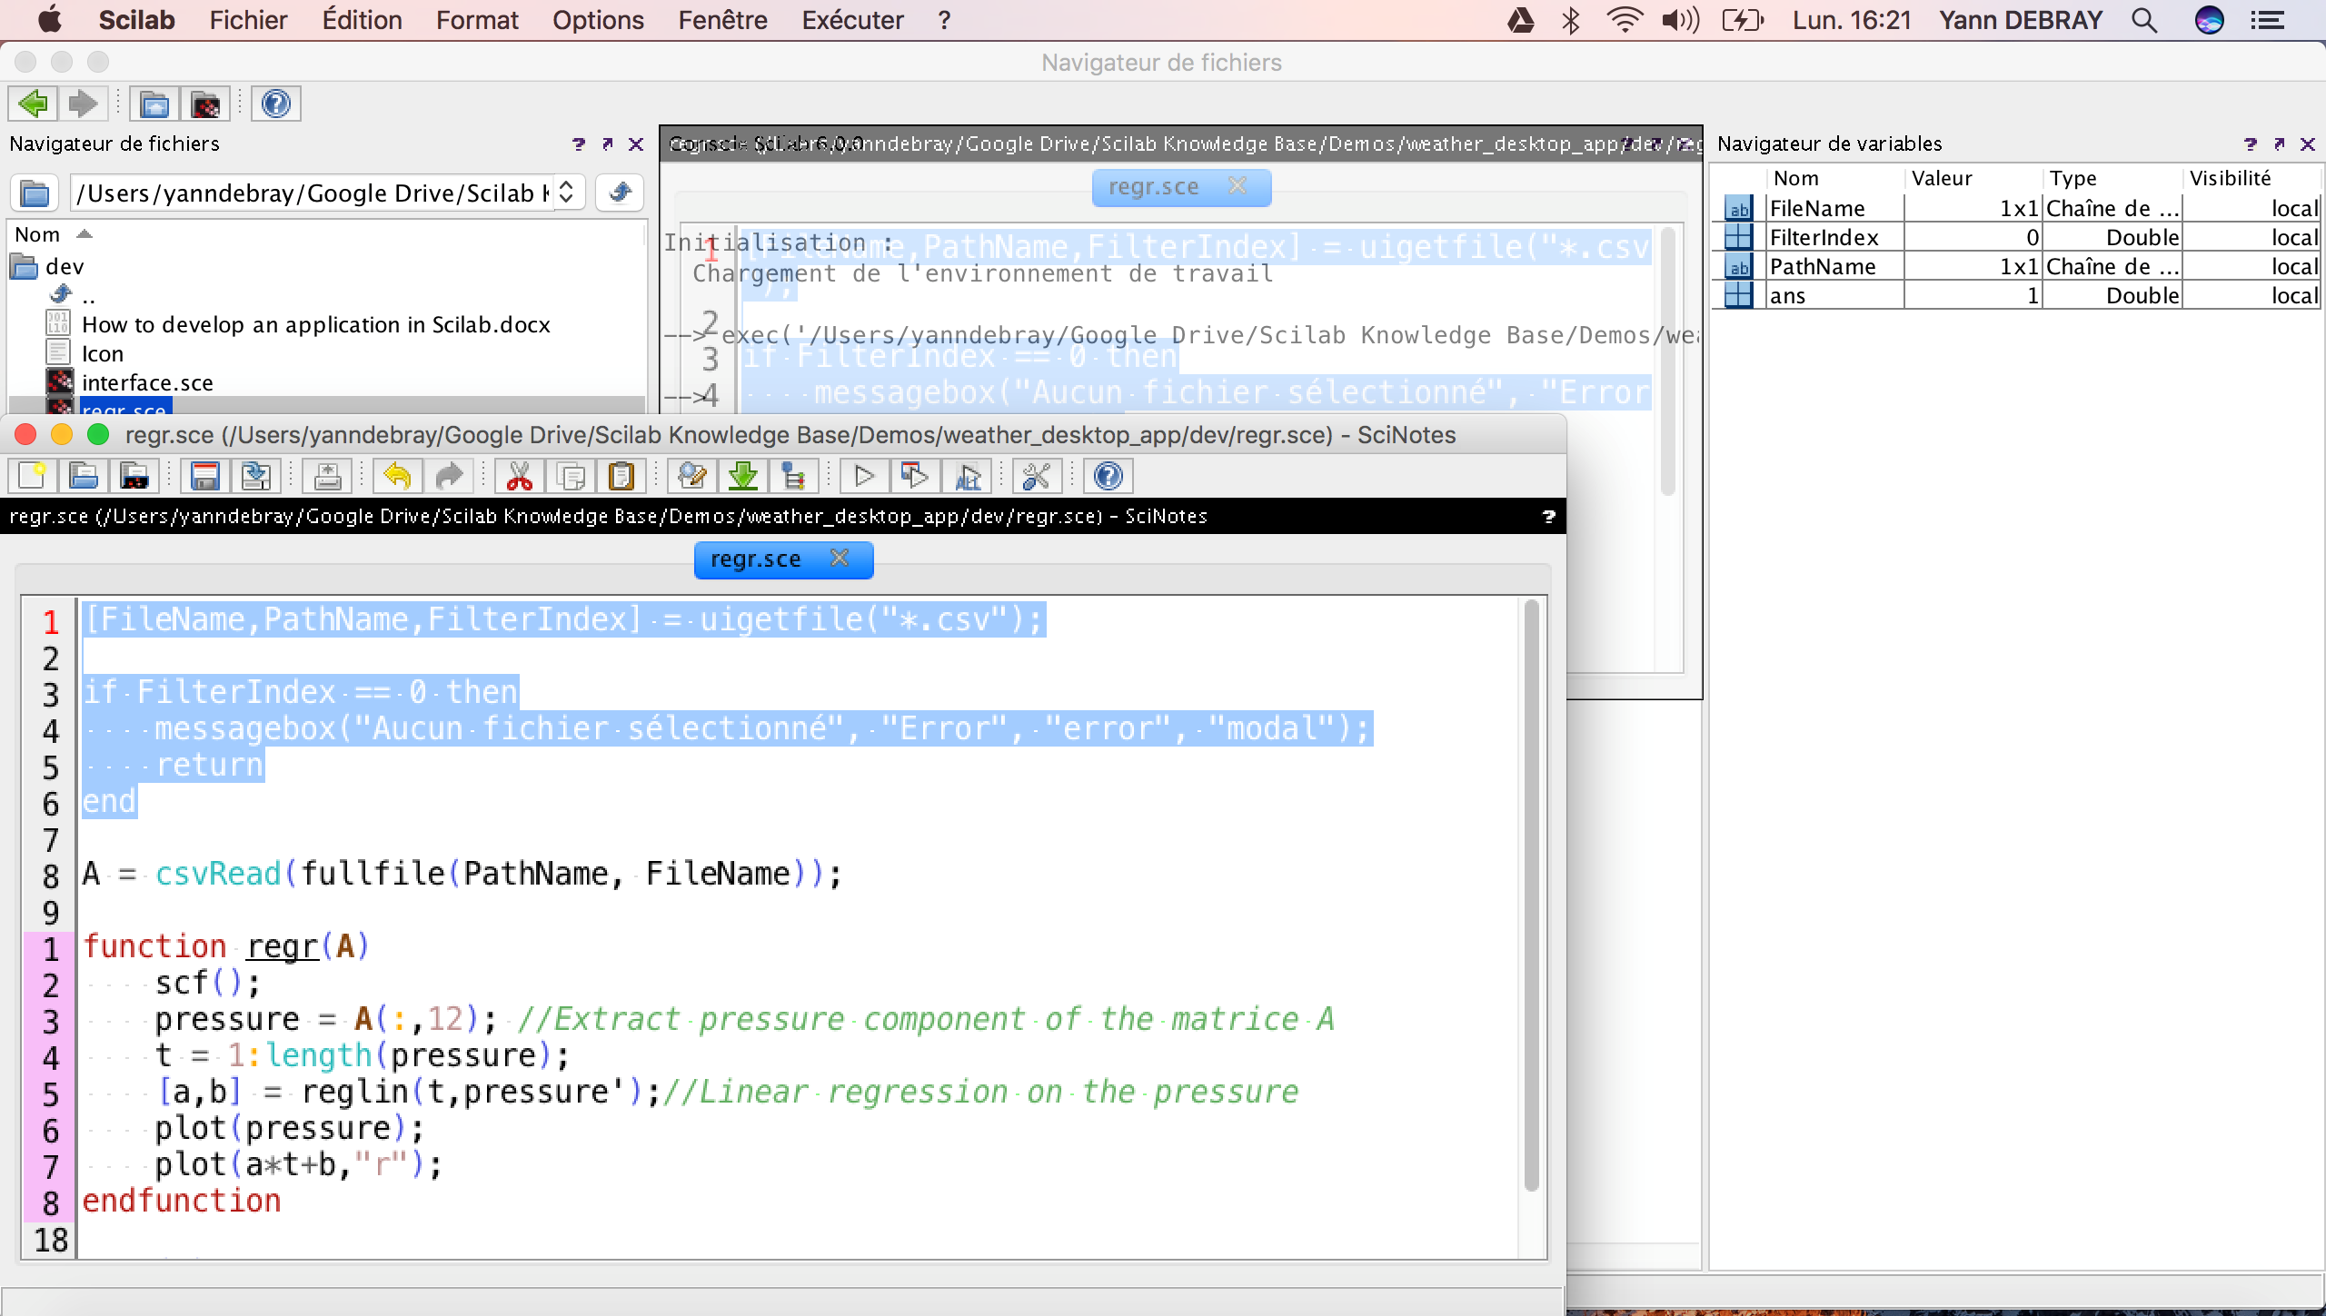Viewport: 2326px width, 1316px height.
Task: Select the regr.sce tab in front SciNotes window
Action: 755,559
